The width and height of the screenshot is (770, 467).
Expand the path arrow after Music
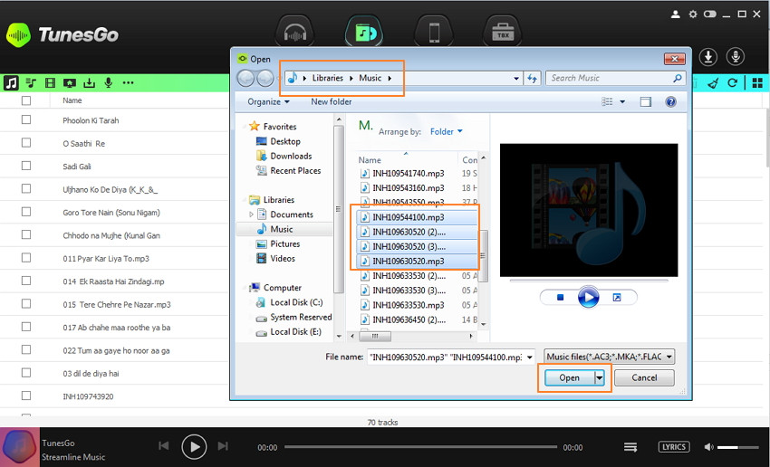pyautogui.click(x=390, y=78)
